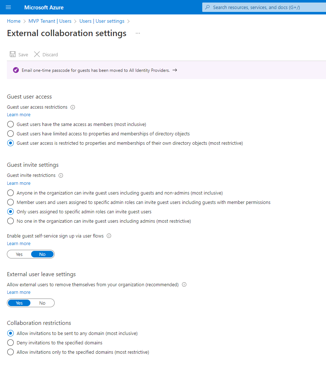Click the hamburger menu icon
Viewport: 326px width, 370px height.
tap(8, 7)
